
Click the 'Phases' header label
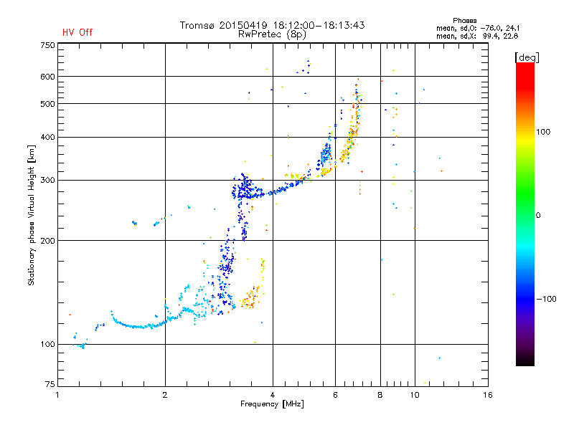point(464,21)
